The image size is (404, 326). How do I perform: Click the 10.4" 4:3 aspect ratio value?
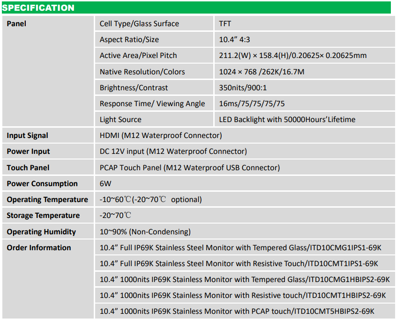point(238,40)
